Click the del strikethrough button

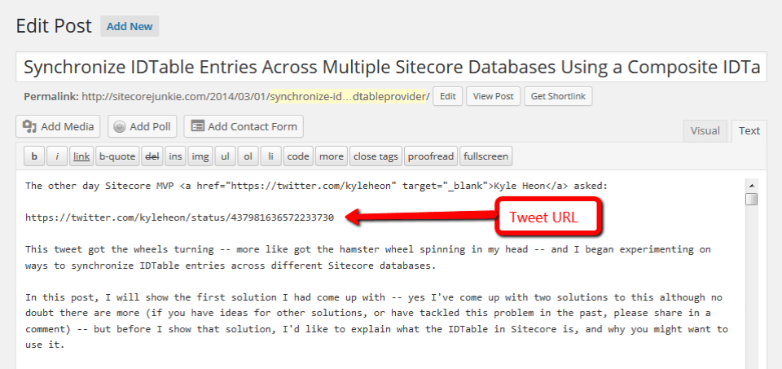click(x=152, y=156)
